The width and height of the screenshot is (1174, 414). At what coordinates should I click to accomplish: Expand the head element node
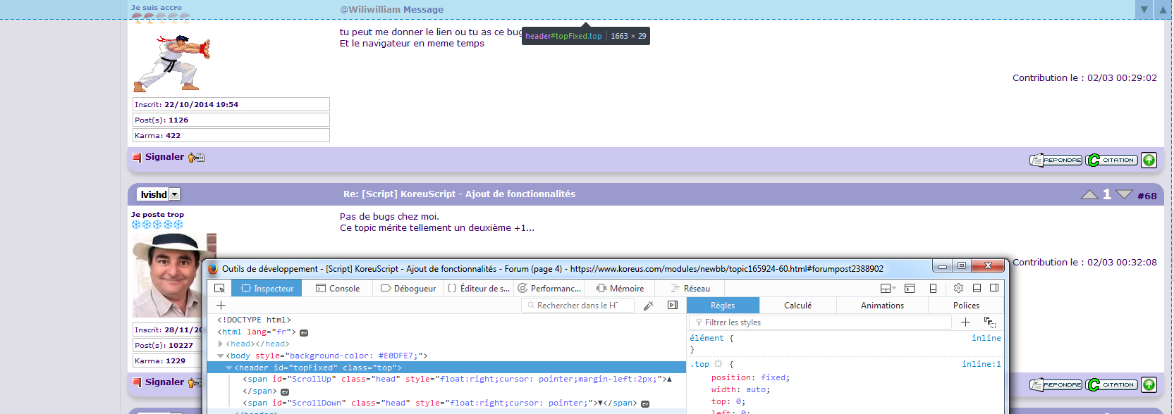pos(221,344)
